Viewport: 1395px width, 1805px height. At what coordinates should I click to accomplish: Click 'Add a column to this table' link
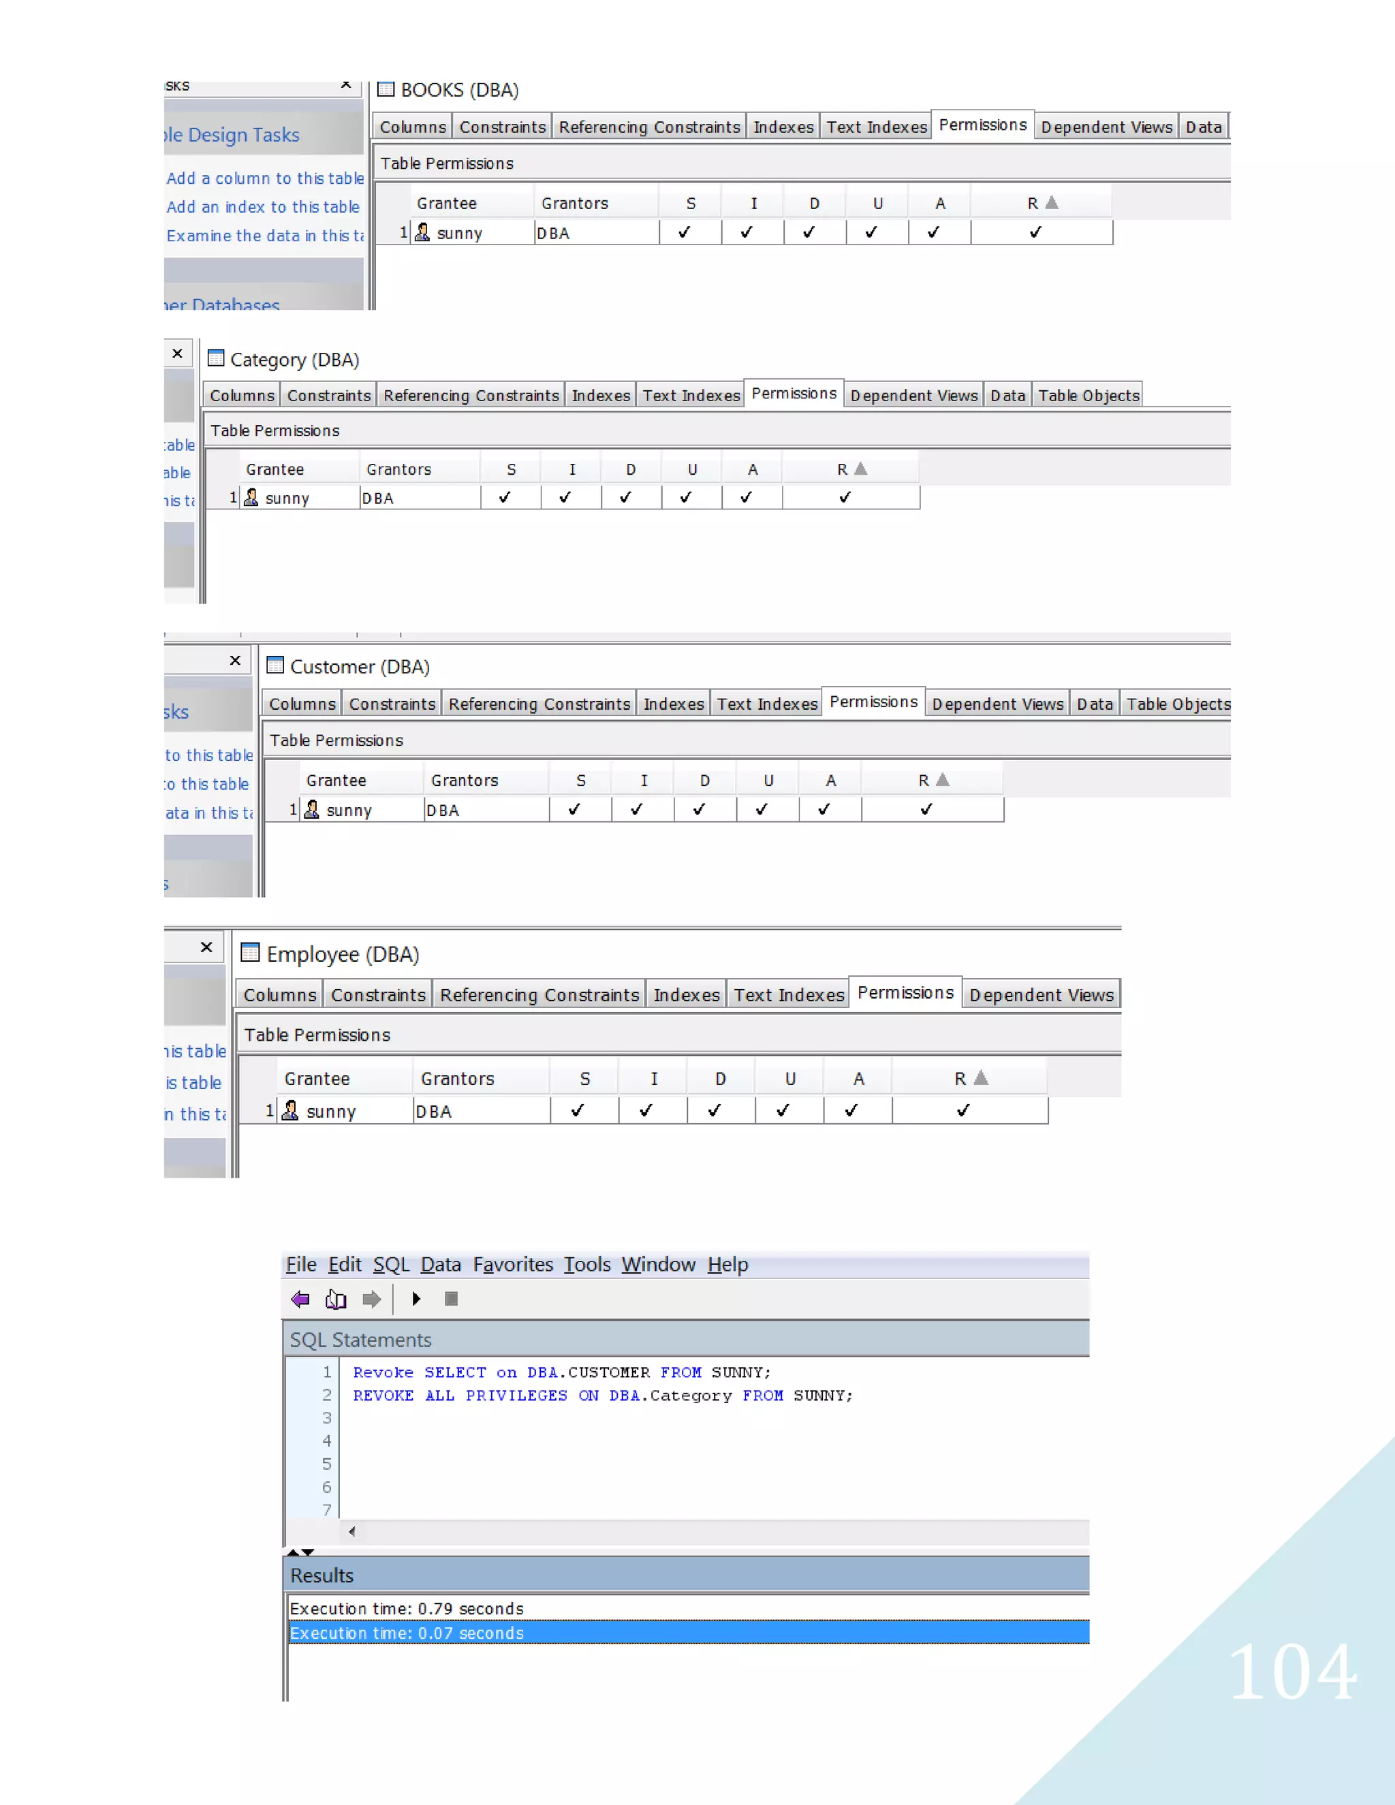pyautogui.click(x=264, y=178)
